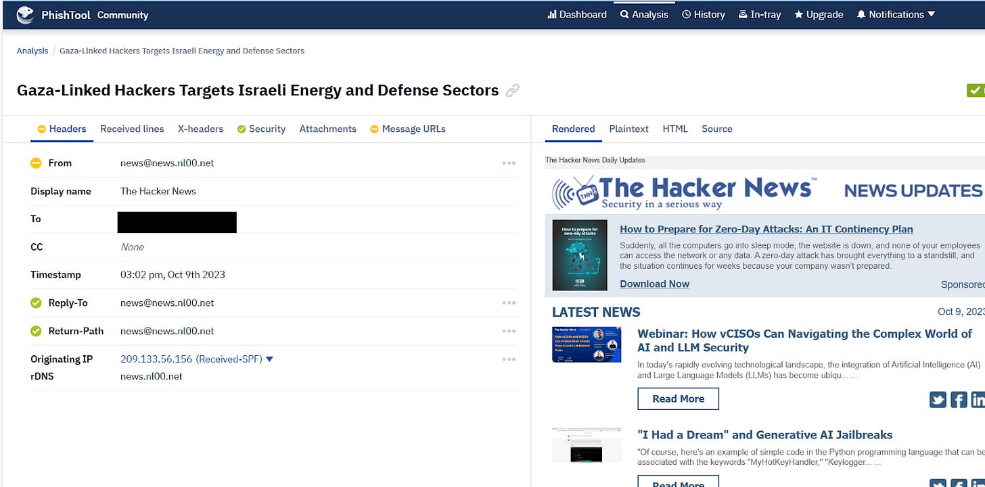
Task: Switch to the Plaintext view tab
Action: pos(628,129)
